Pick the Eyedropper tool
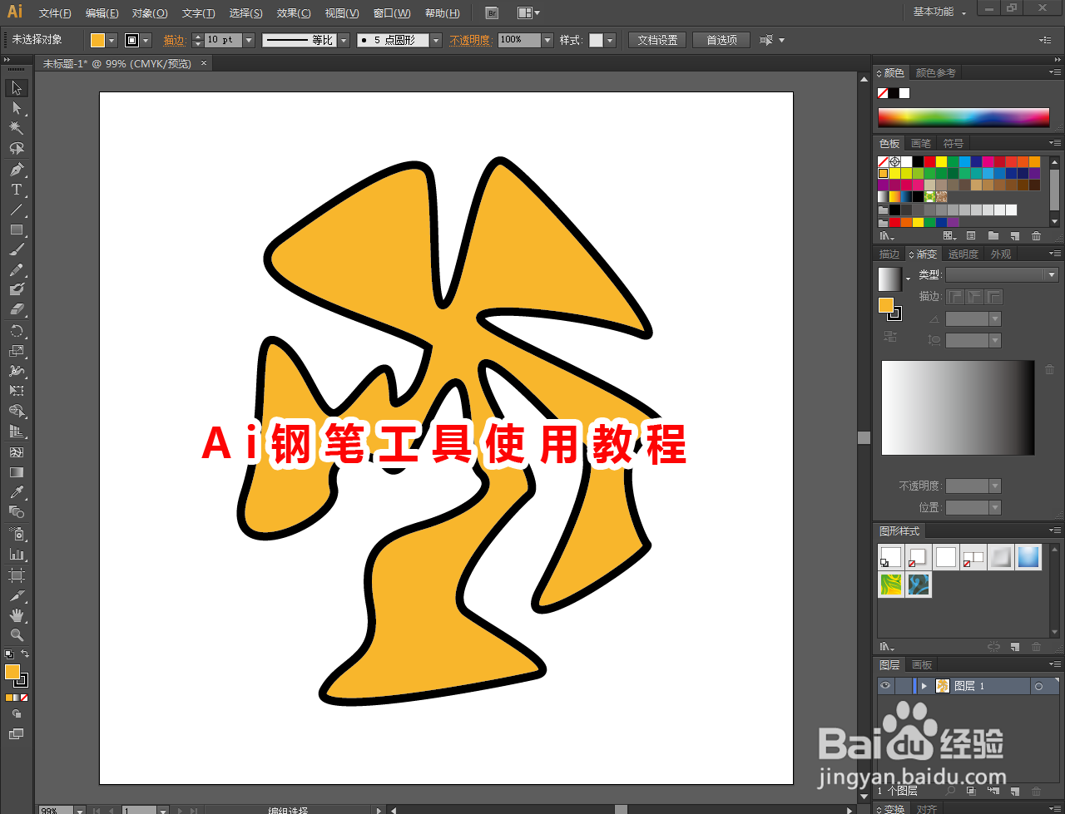Screen dimensions: 1065x814 (15, 491)
